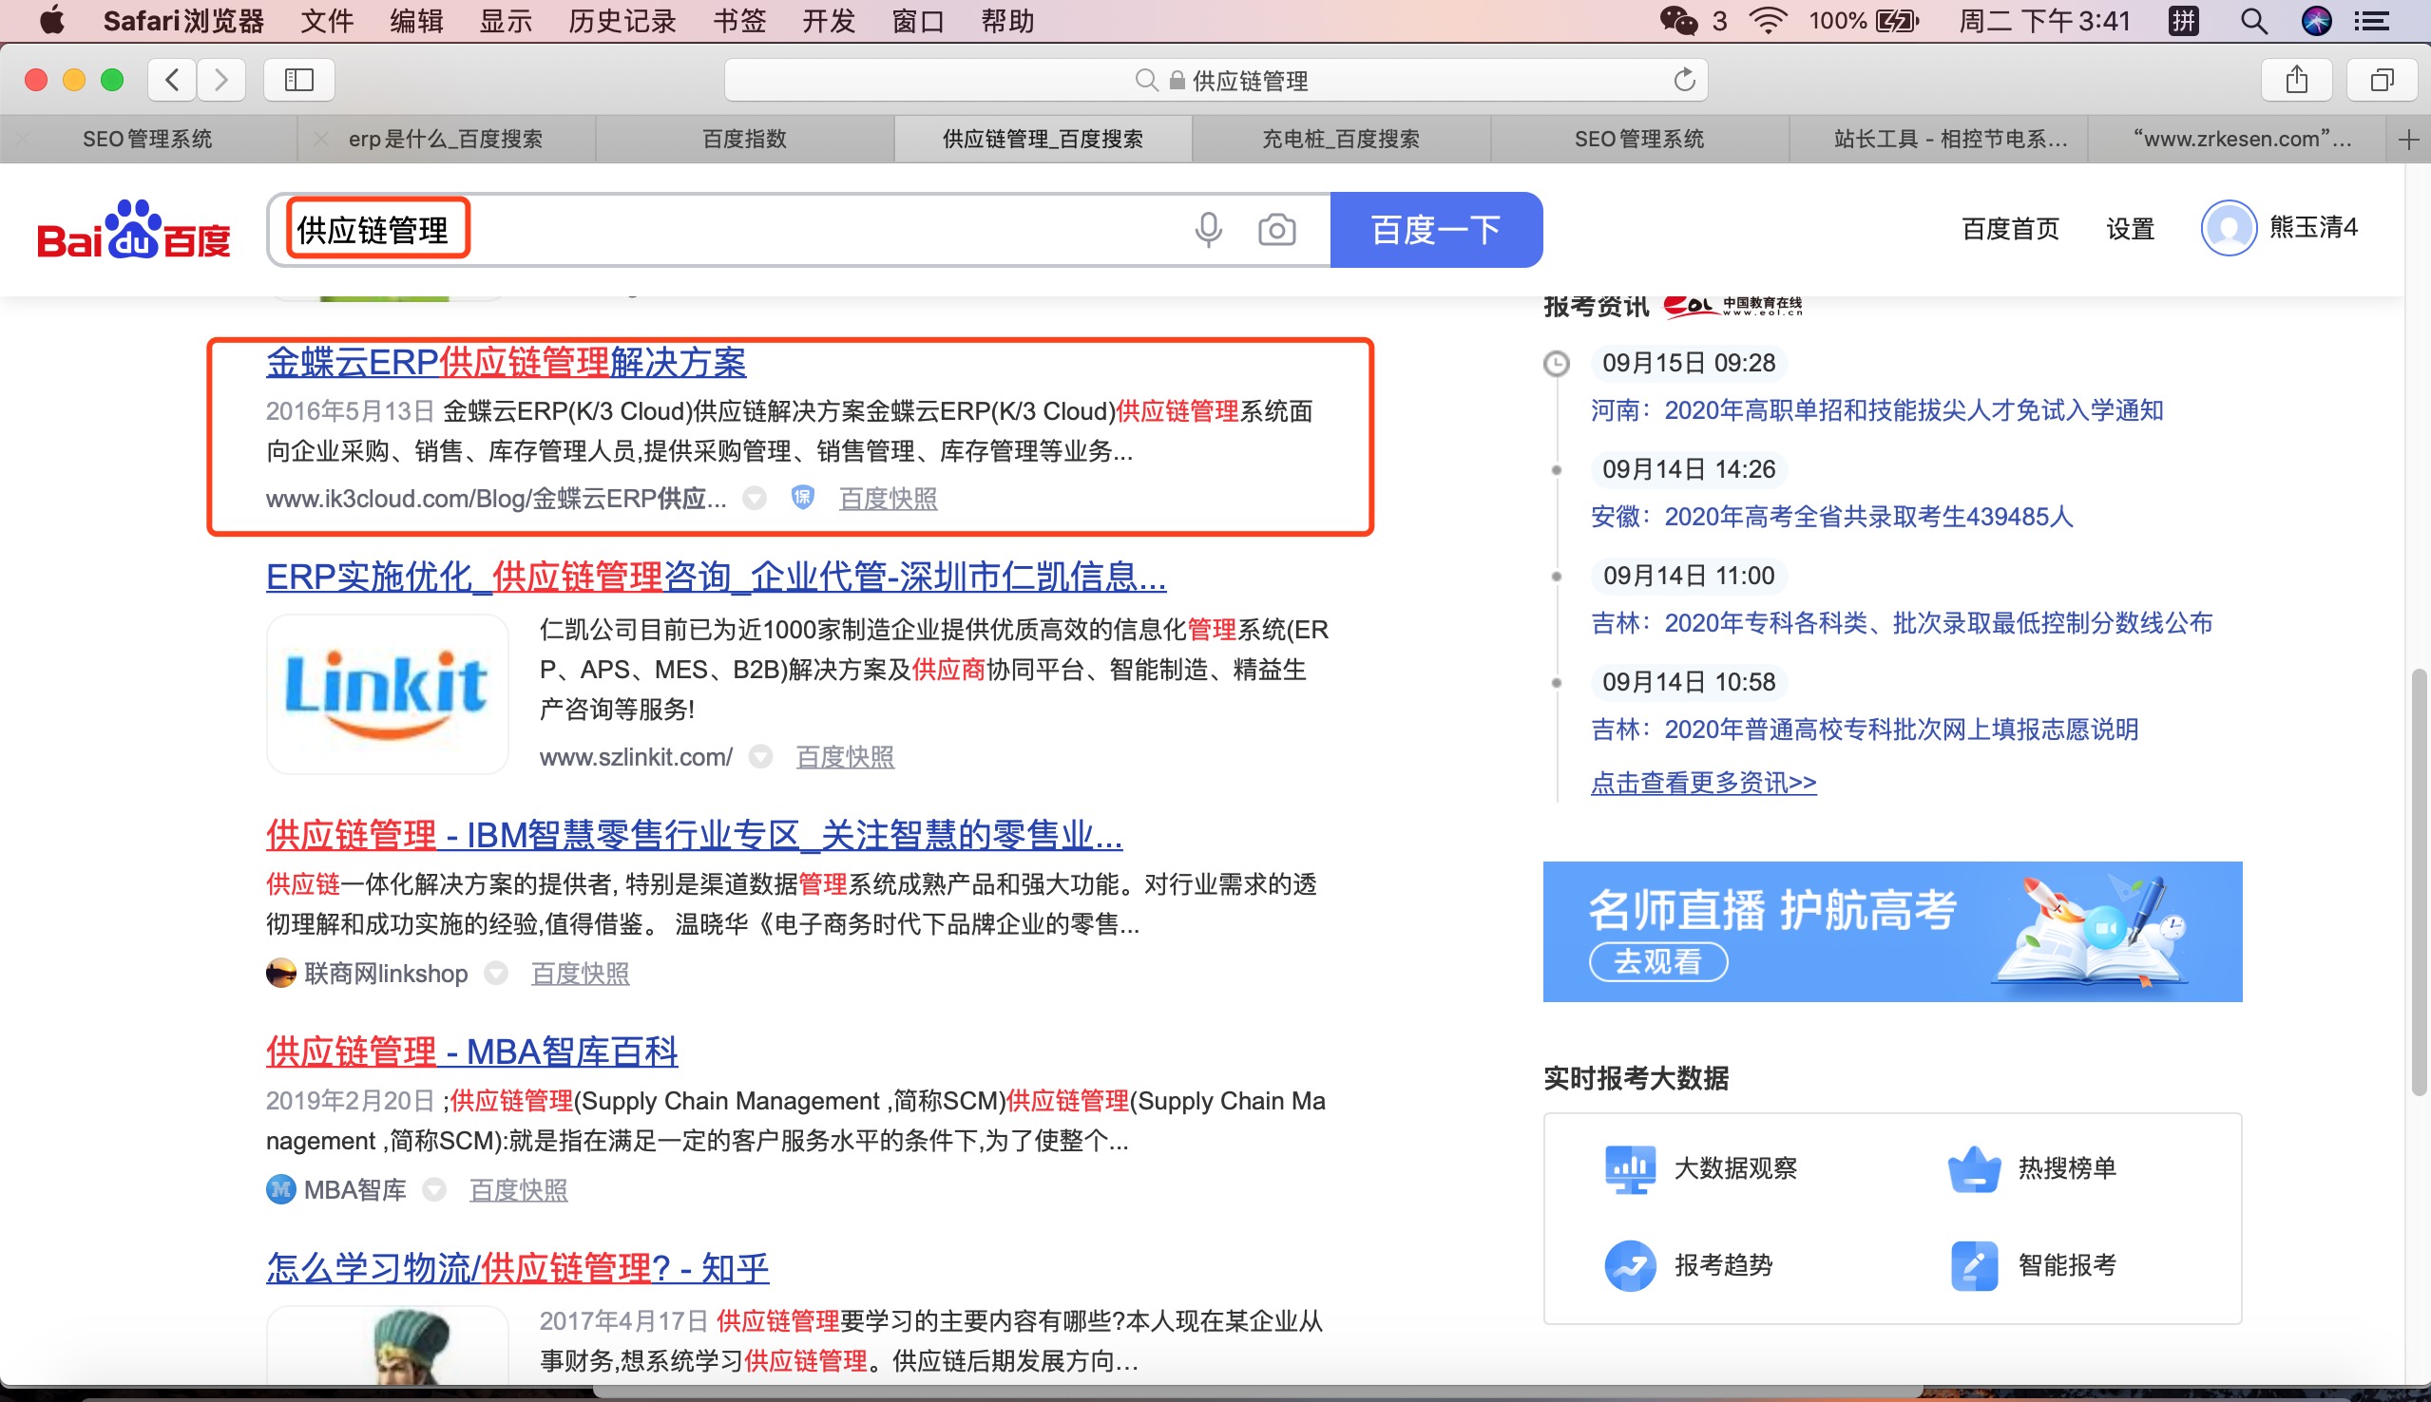Image resolution: width=2431 pixels, height=1402 pixels.
Task: Expand dropdown arrow beside 联商网linkshop
Action: [x=496, y=974]
